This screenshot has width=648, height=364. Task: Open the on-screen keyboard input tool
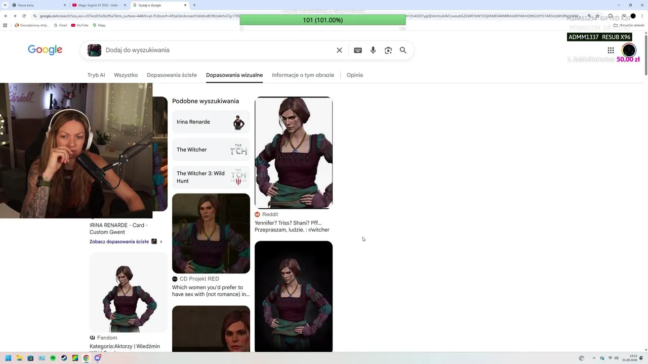click(358, 50)
